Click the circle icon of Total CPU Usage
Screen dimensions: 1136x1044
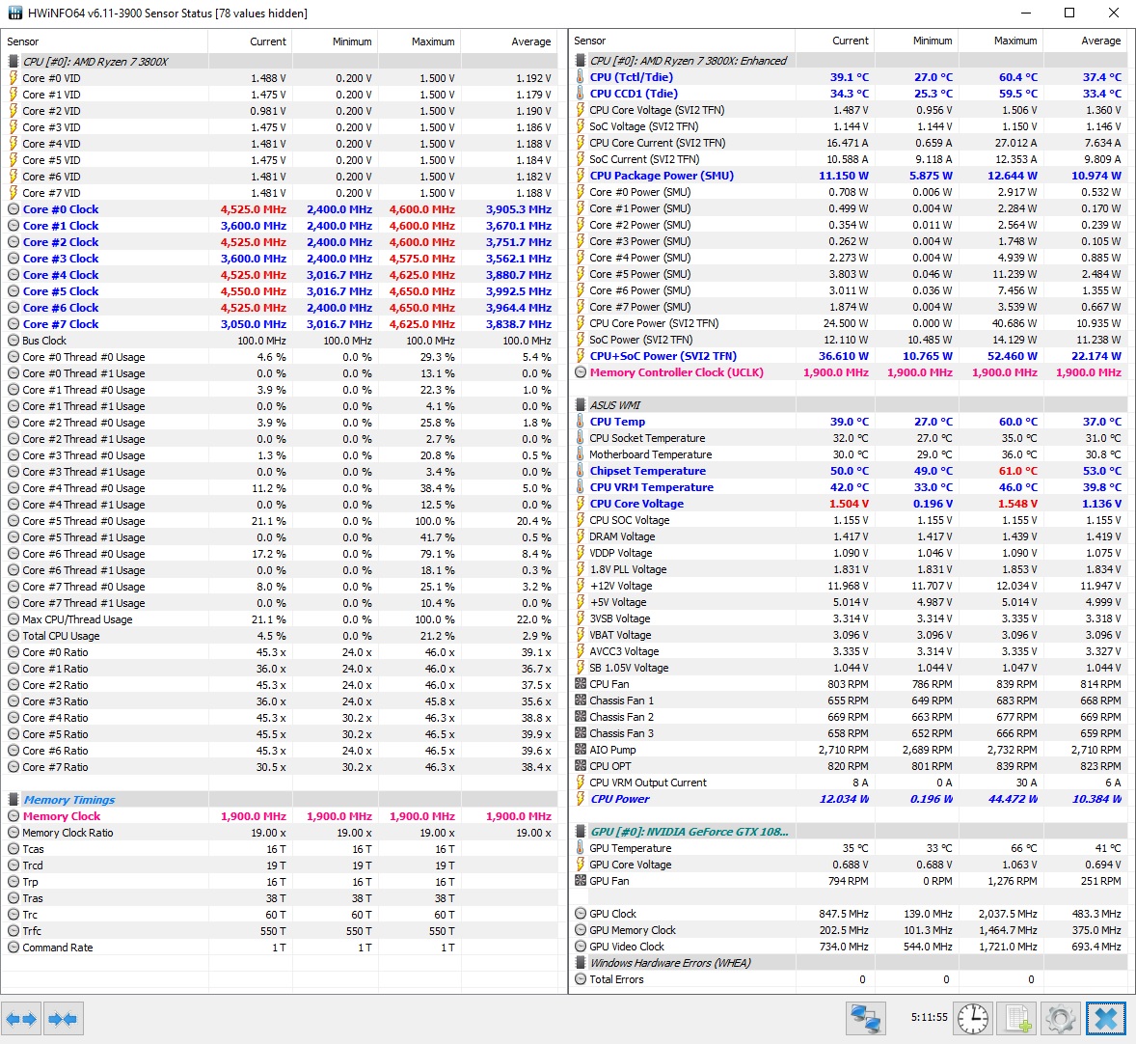point(14,636)
